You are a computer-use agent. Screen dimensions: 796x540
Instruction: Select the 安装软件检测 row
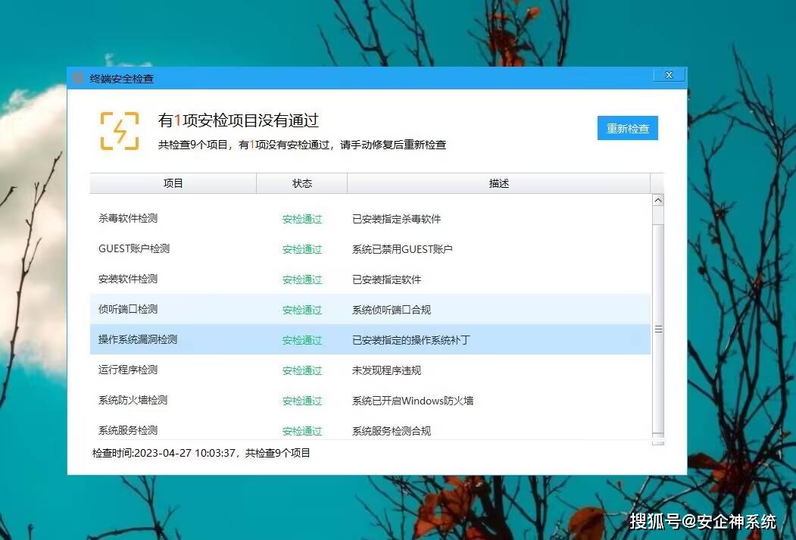(x=370, y=279)
